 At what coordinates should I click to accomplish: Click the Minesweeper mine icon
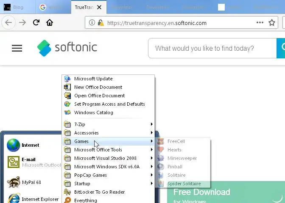(161, 158)
